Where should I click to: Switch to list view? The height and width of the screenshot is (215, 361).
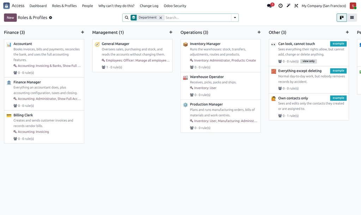352,18
